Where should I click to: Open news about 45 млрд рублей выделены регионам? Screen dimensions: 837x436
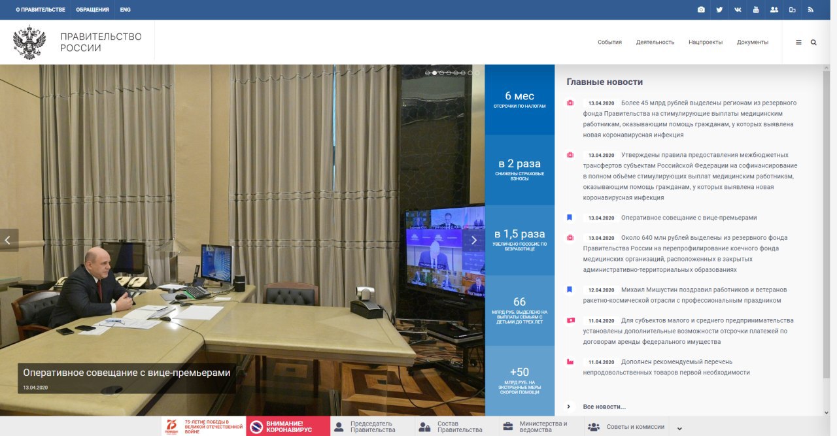(x=690, y=119)
